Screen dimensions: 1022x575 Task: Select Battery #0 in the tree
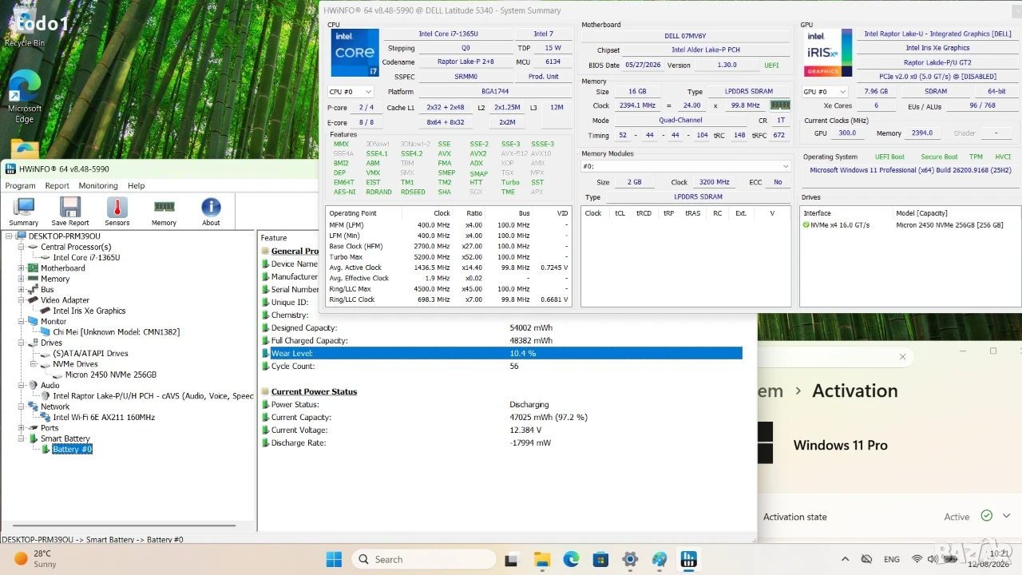pos(73,449)
